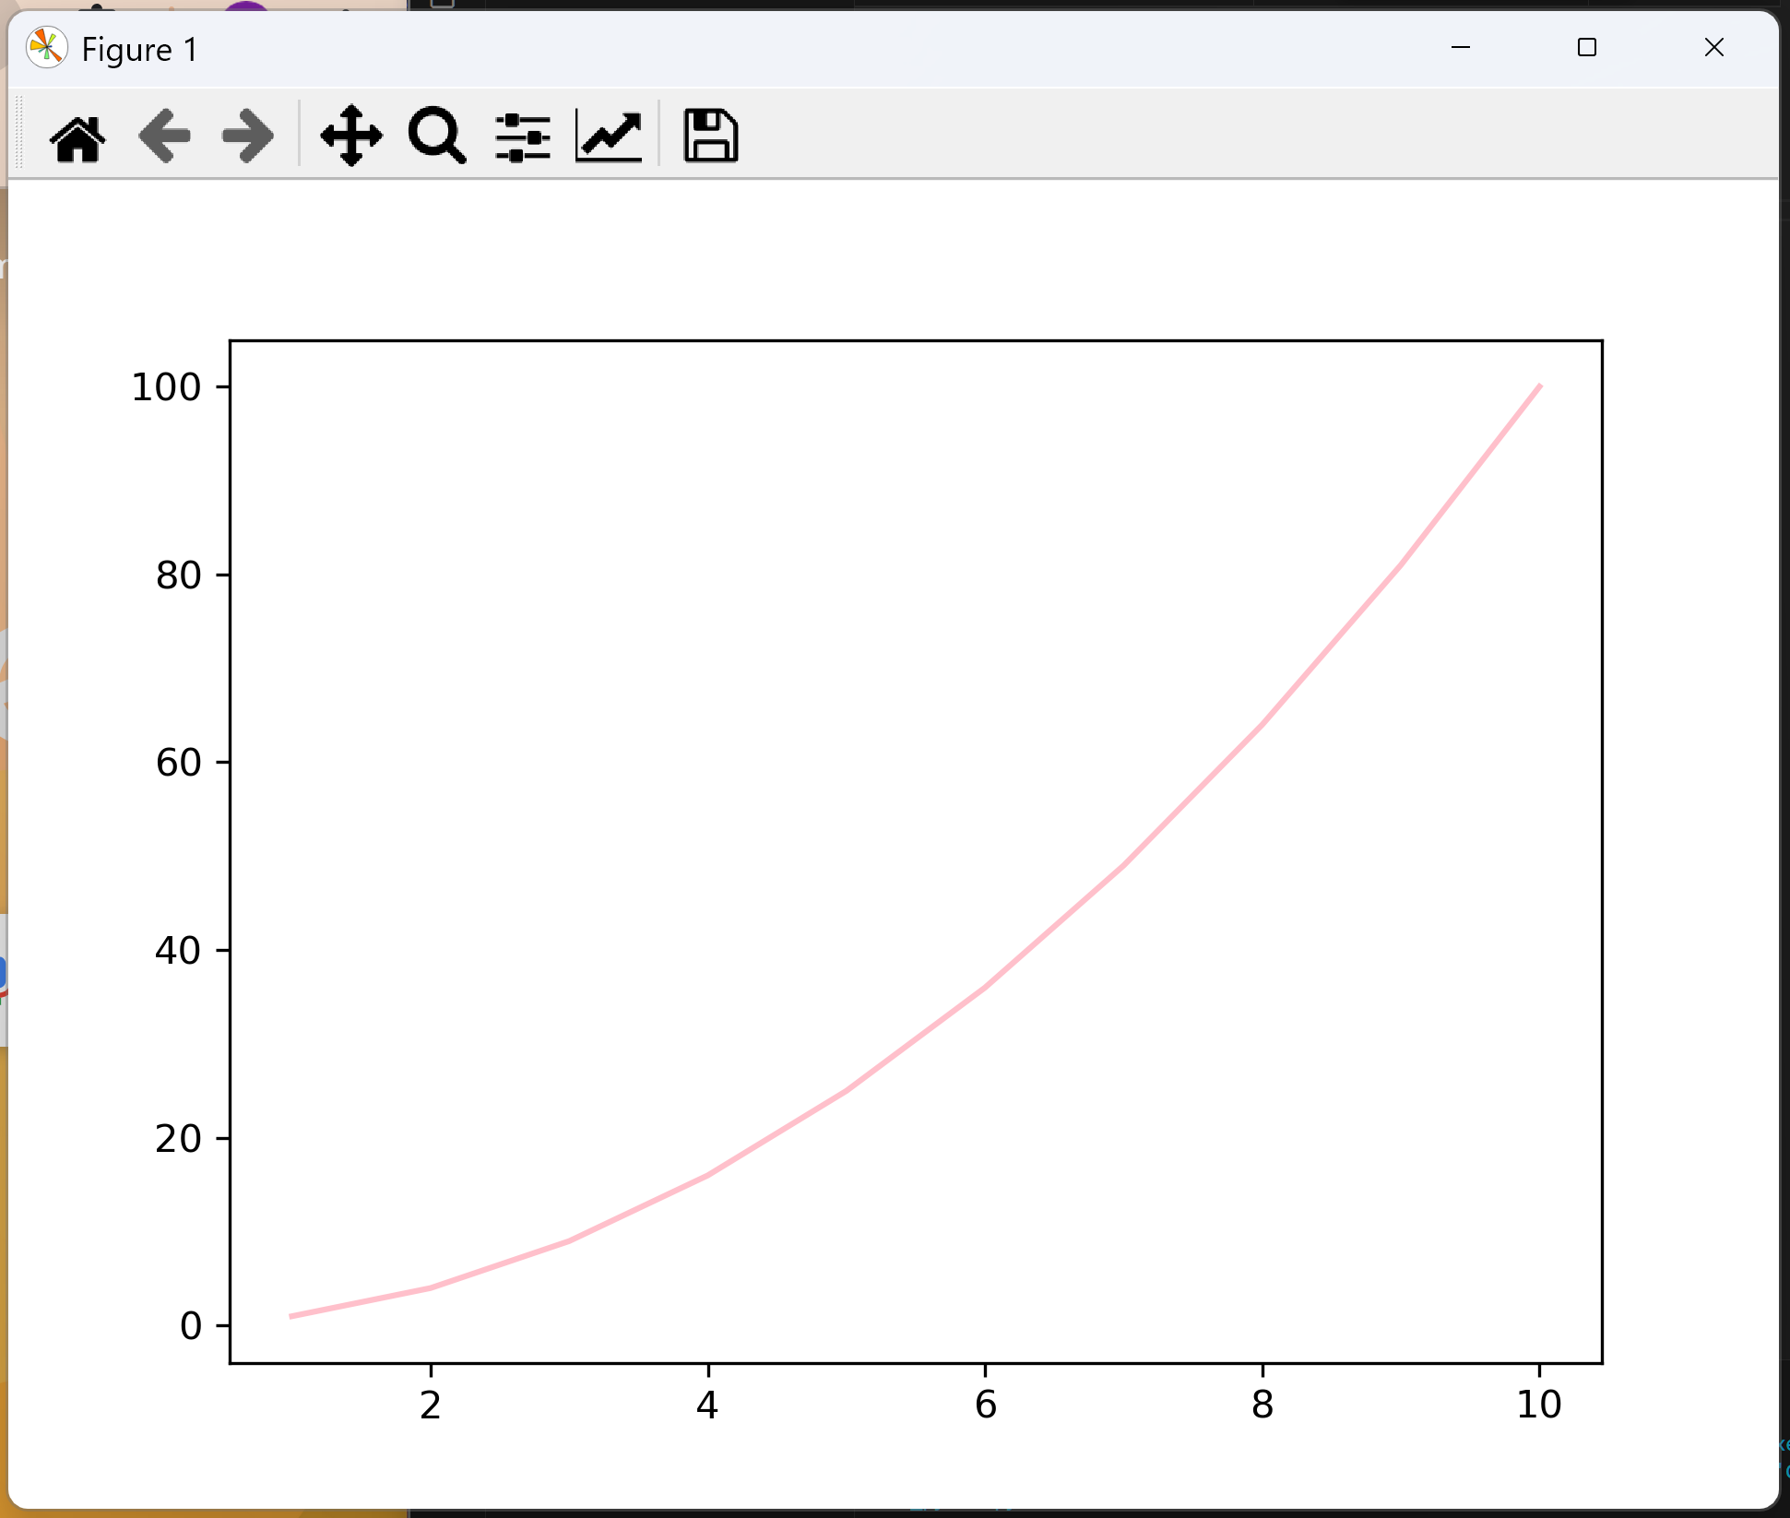This screenshot has height=1518, width=1790.
Task: Close the Figure 1 window
Action: (x=1713, y=47)
